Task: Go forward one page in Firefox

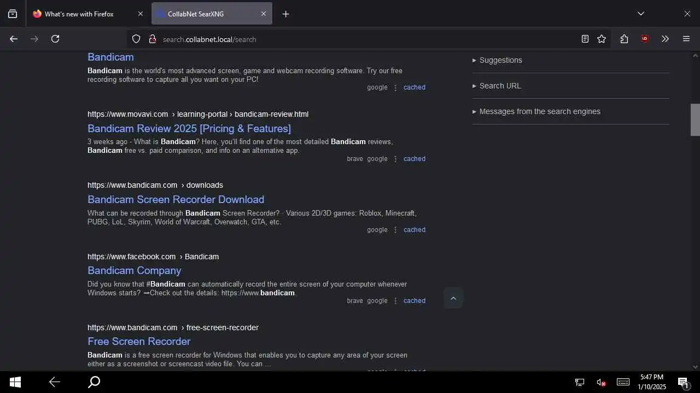Action: point(34,39)
